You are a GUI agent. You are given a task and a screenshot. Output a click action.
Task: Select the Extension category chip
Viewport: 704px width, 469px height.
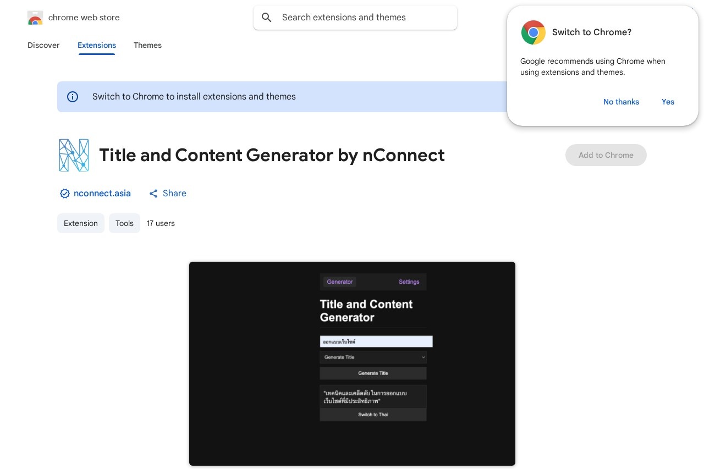[81, 223]
